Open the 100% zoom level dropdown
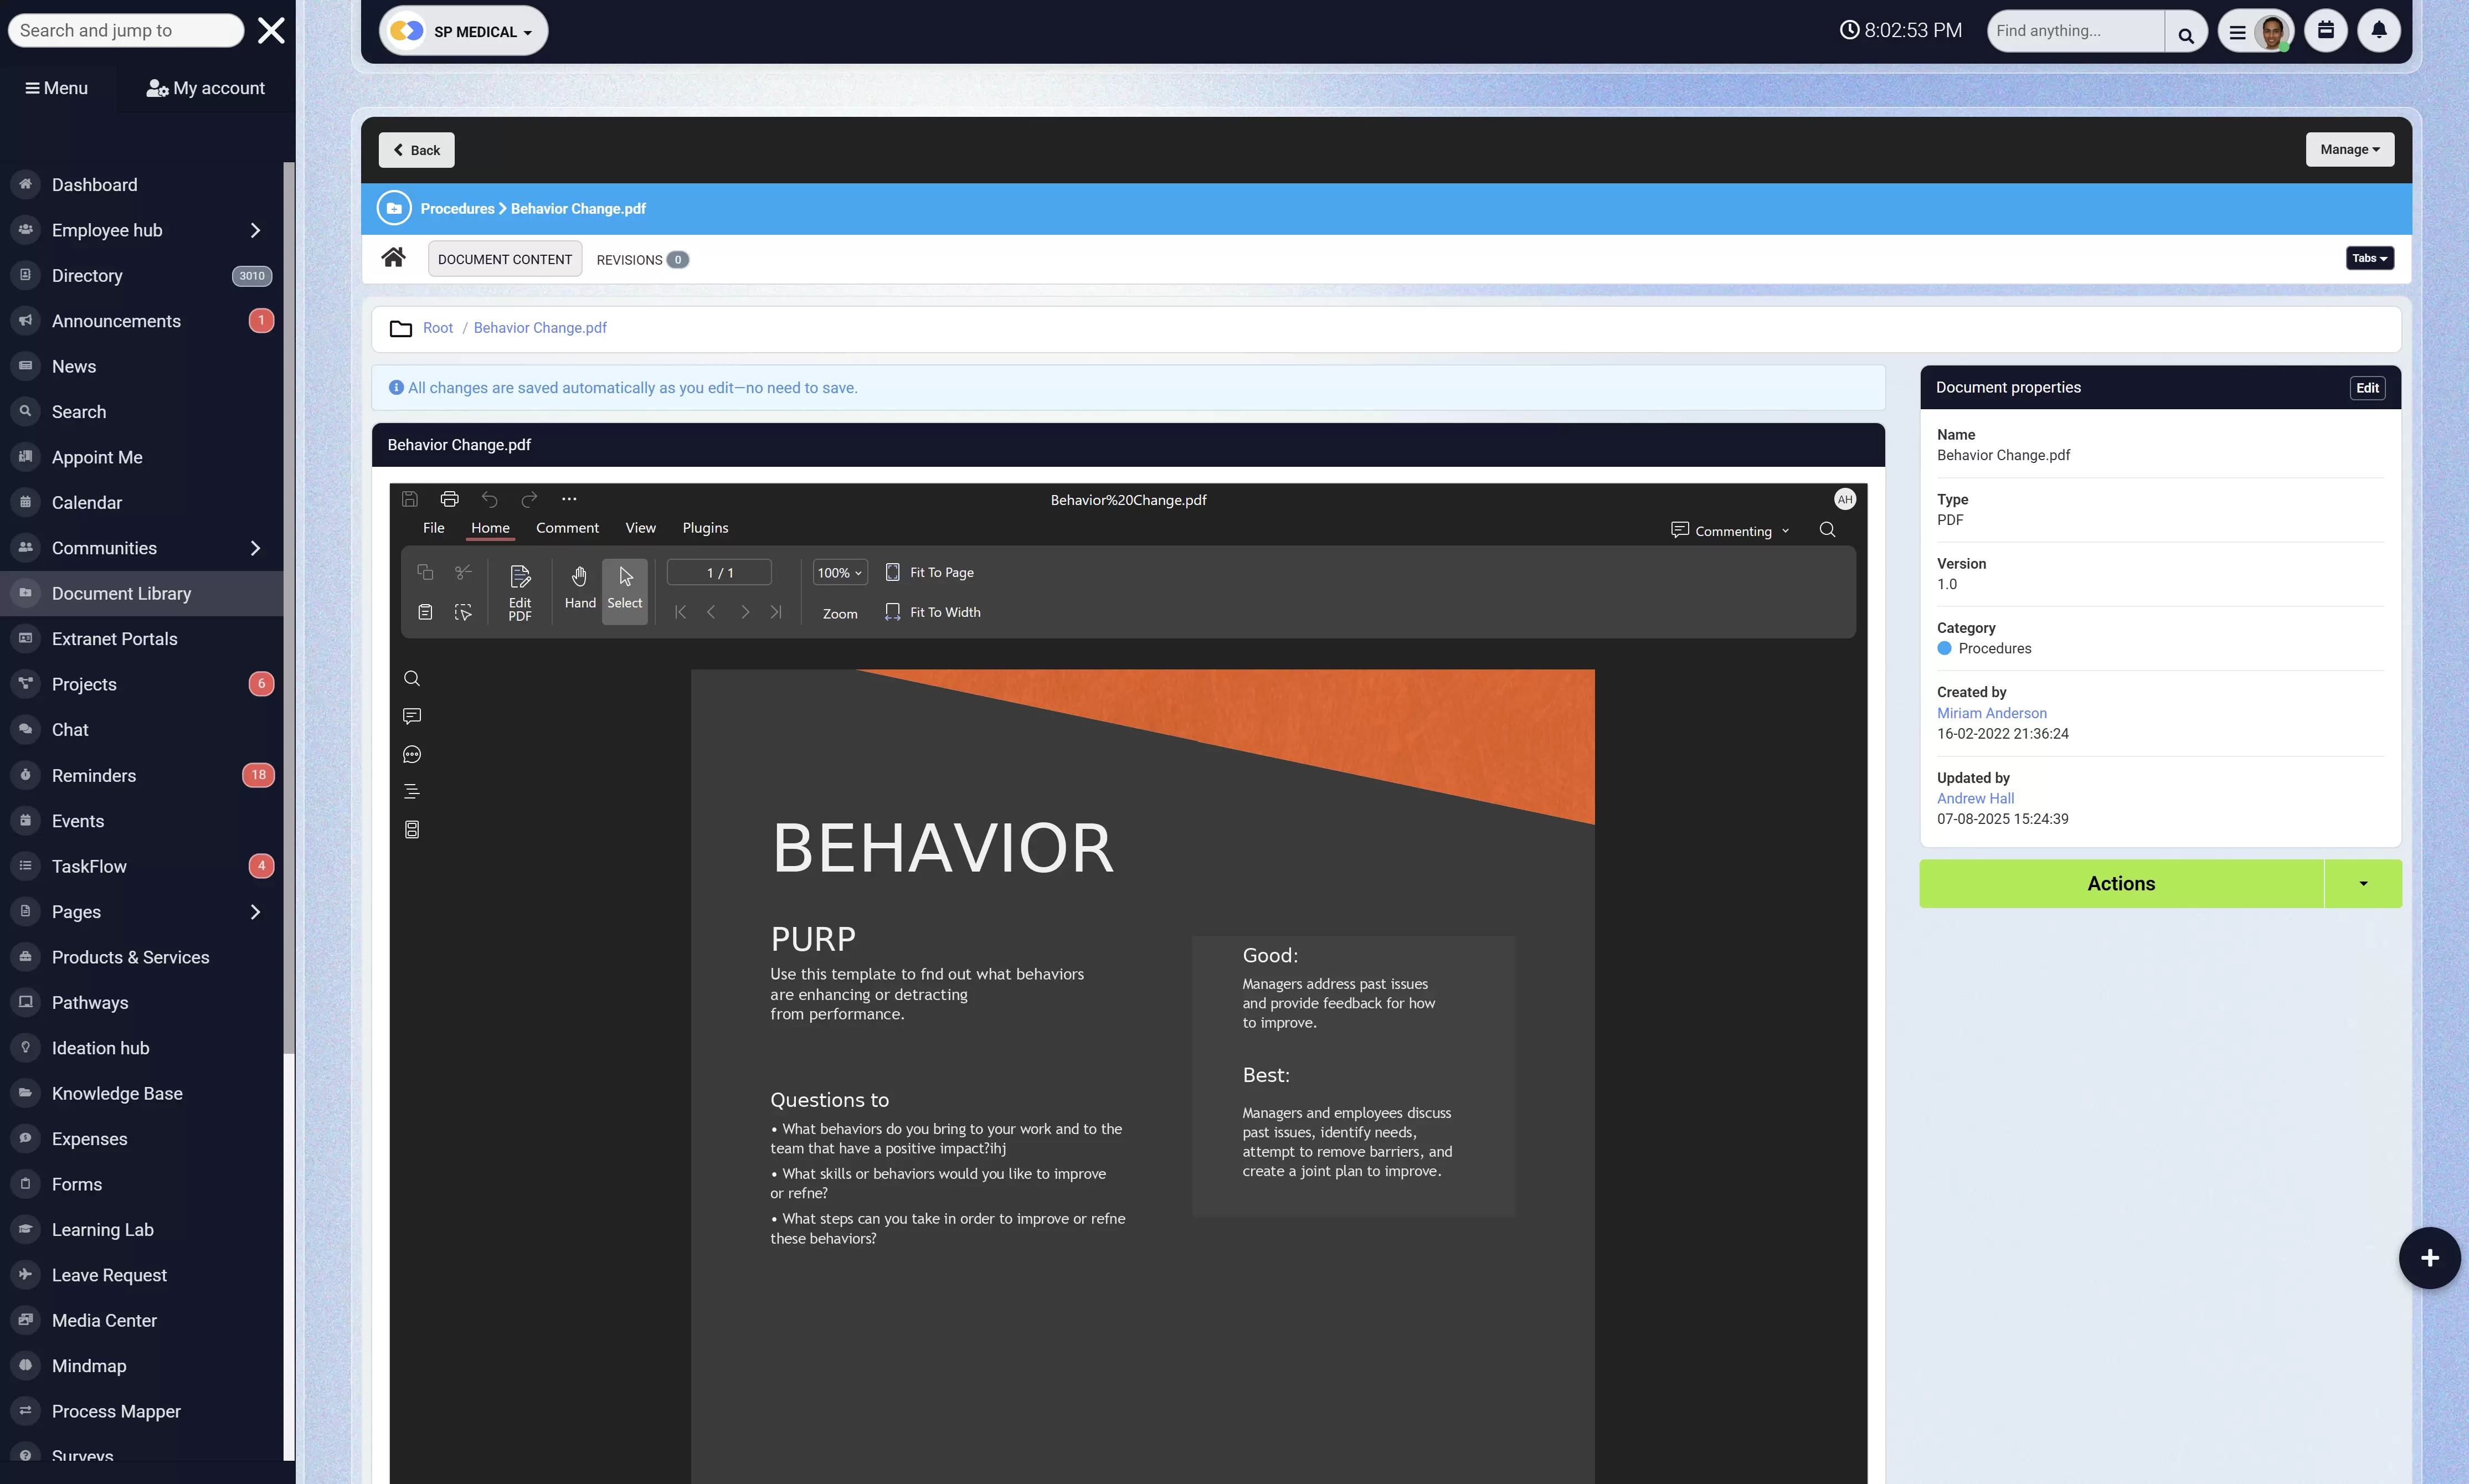 pos(839,573)
